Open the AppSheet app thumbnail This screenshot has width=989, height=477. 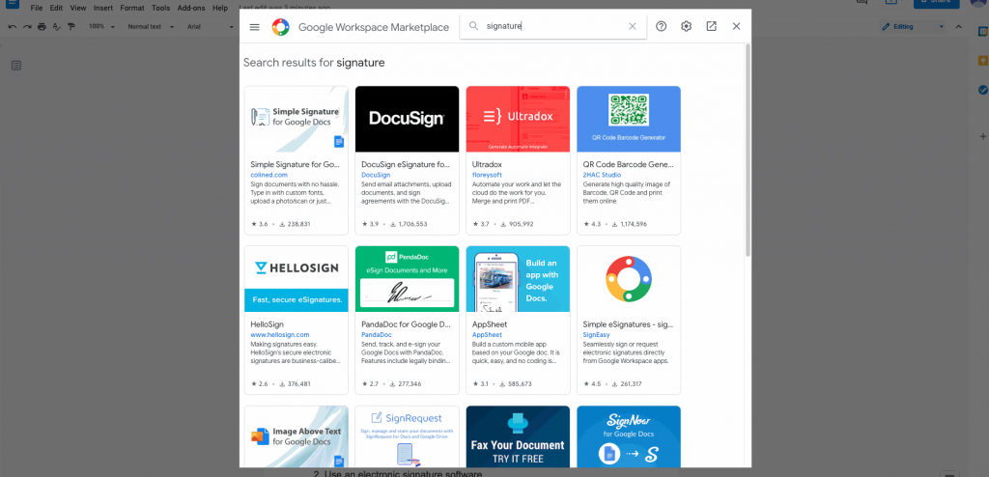tap(518, 279)
